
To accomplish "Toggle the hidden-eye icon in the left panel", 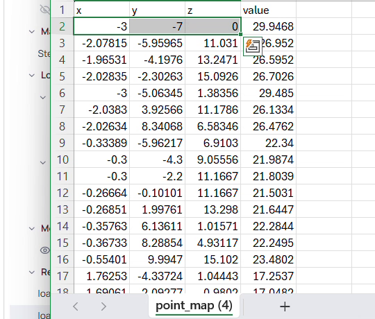I will click(x=45, y=10).
